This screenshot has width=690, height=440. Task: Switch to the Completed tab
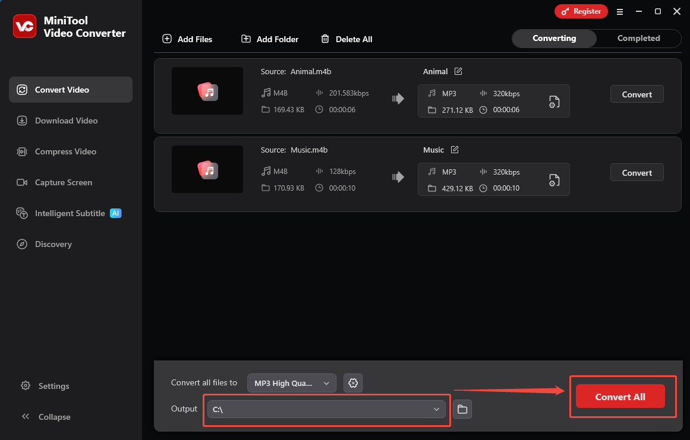[x=638, y=38]
